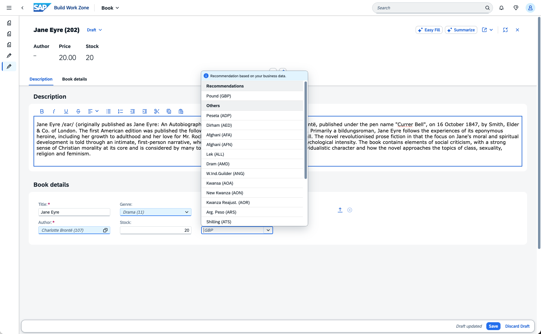The image size is (541, 334).
Task: Decrease indent in editor
Action: coord(133,111)
